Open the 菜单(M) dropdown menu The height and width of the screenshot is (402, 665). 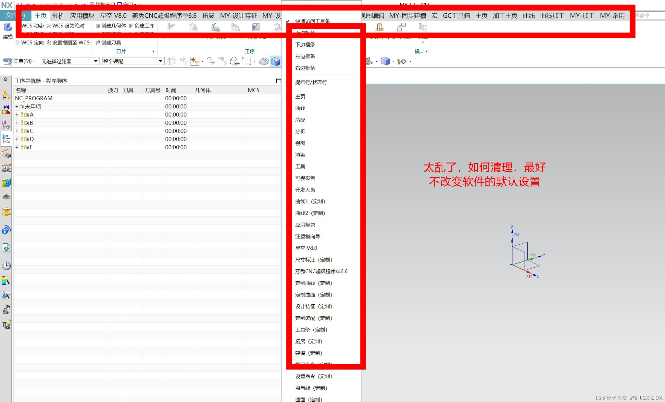coord(19,61)
